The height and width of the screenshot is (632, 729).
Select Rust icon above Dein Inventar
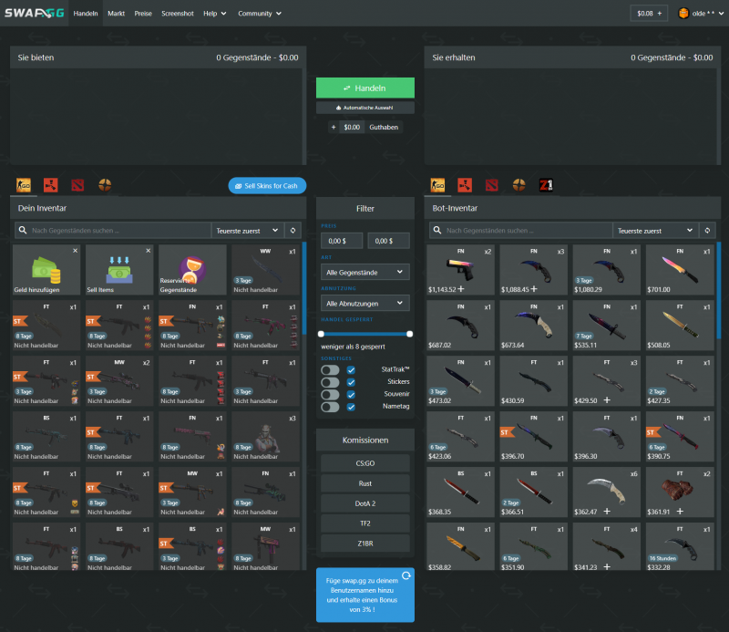[x=51, y=185]
